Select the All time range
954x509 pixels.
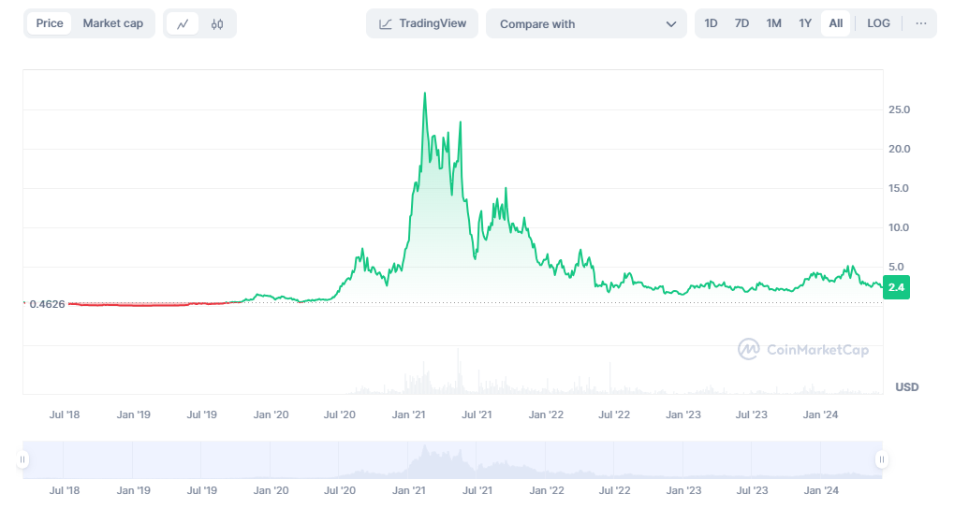pos(836,23)
